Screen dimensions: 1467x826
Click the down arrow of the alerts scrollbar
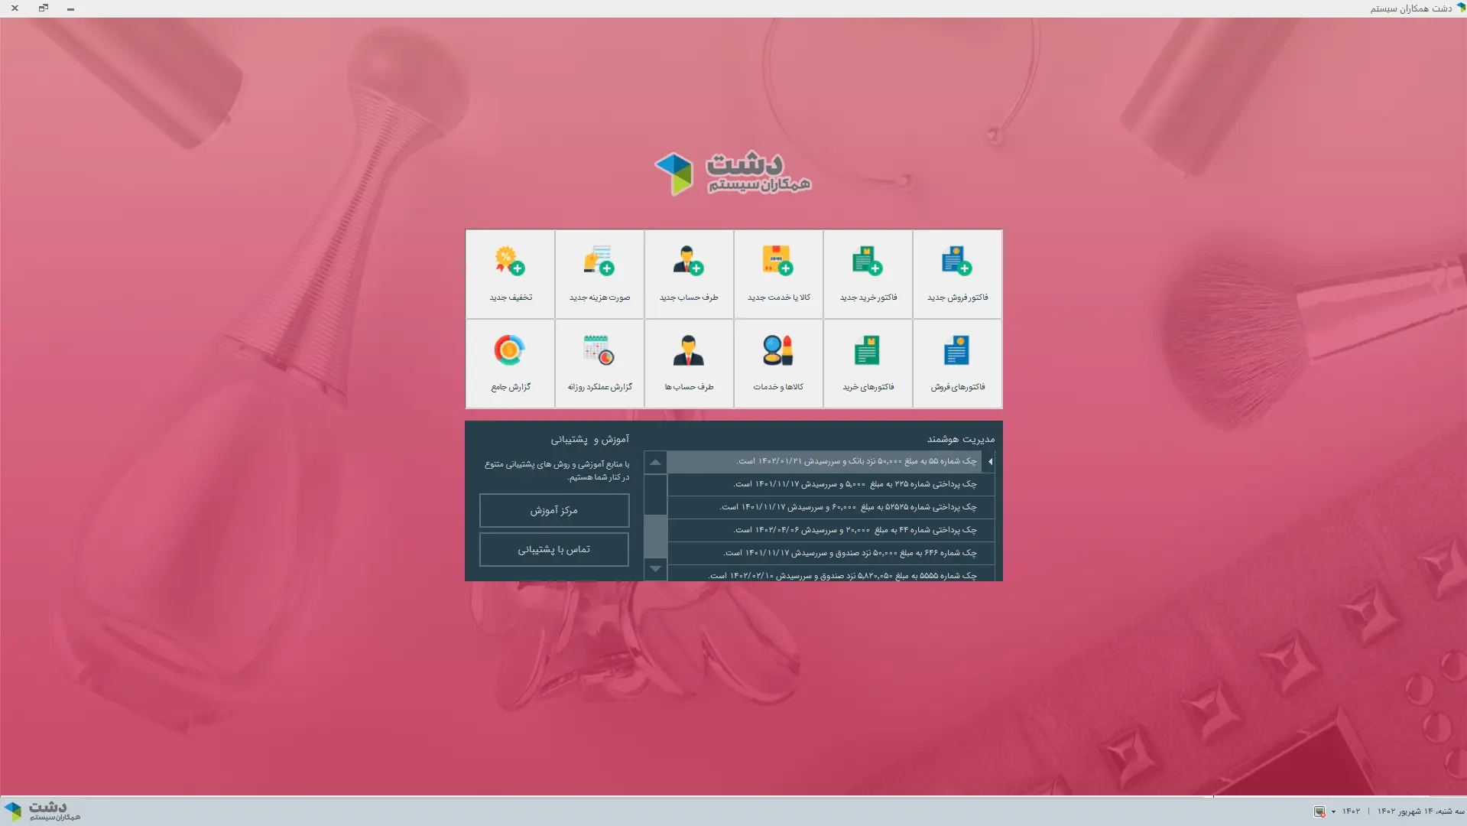(655, 569)
